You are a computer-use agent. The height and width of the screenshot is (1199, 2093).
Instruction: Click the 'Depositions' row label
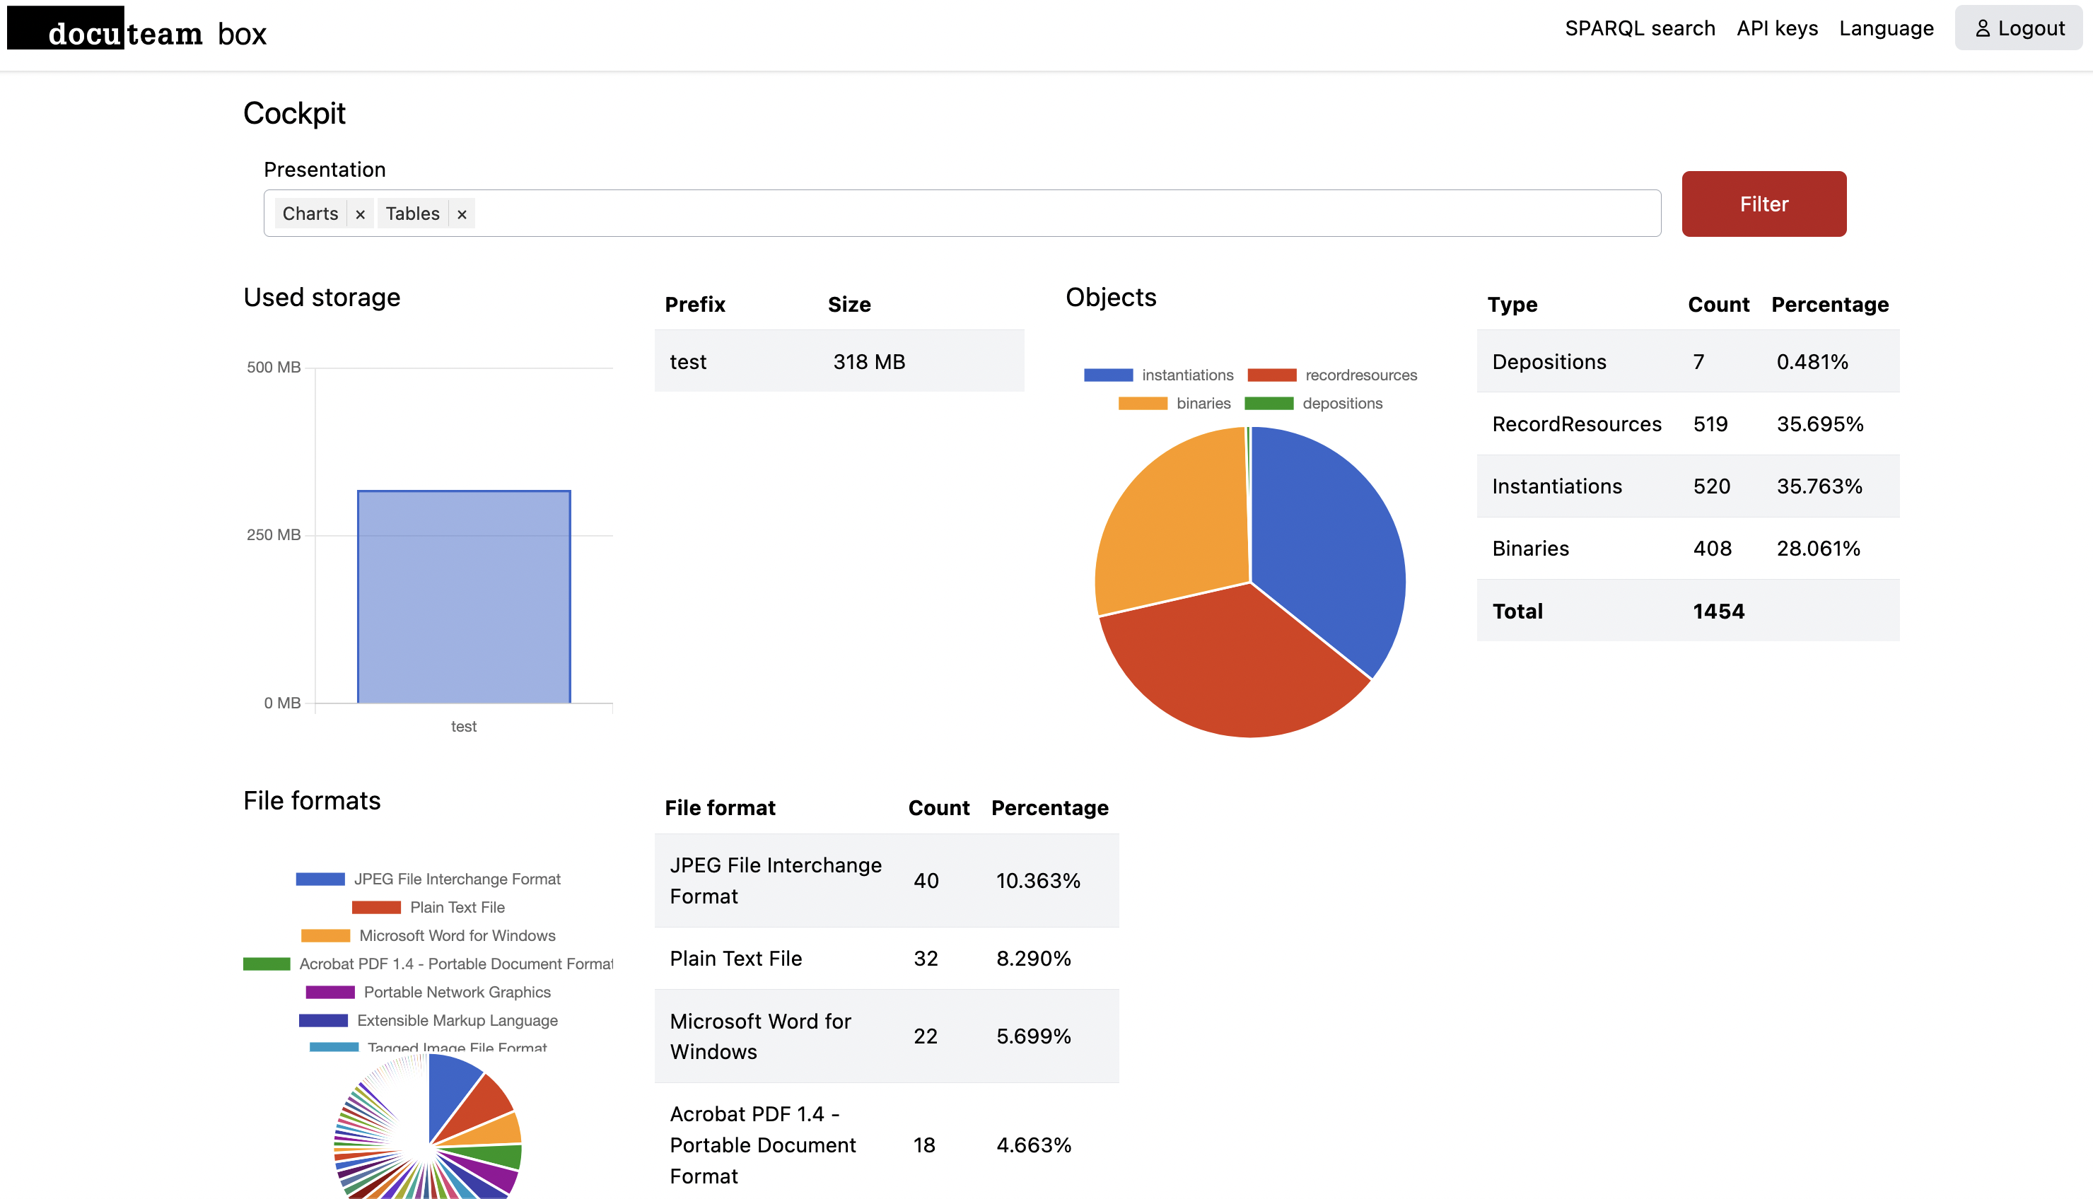(x=1549, y=363)
